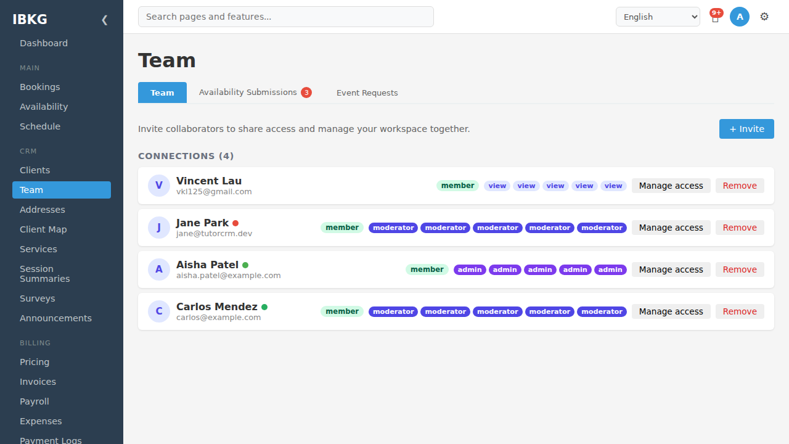Switch to the Availability Submissions tab
Screen dimensions: 789x444
255,92
